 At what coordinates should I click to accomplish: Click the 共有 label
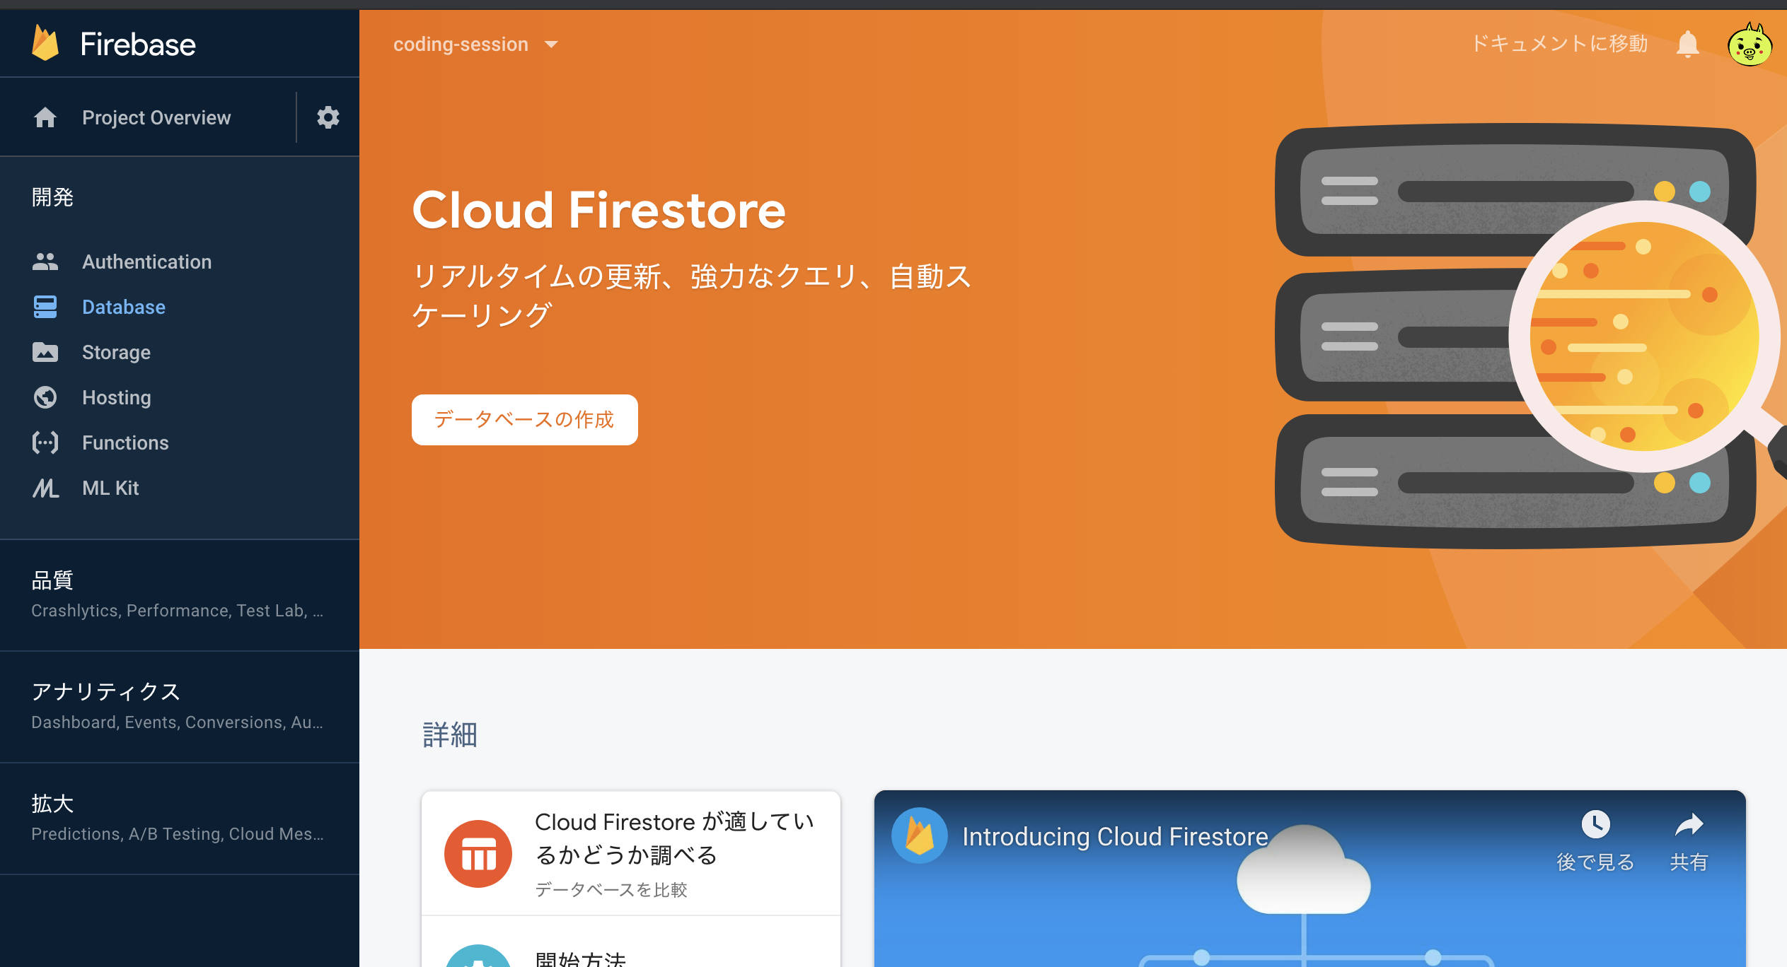[x=1689, y=862]
